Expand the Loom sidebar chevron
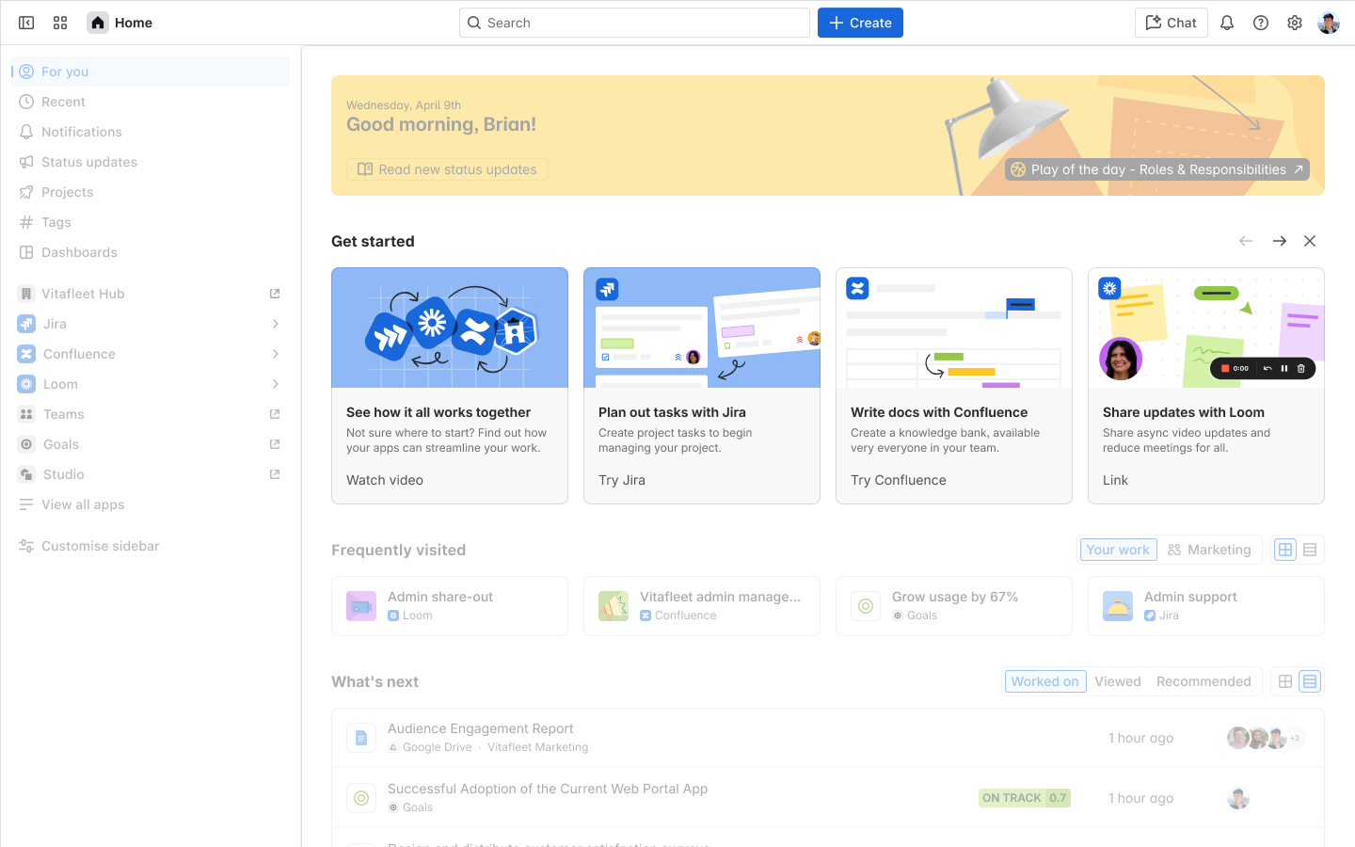1355x847 pixels. (x=276, y=384)
